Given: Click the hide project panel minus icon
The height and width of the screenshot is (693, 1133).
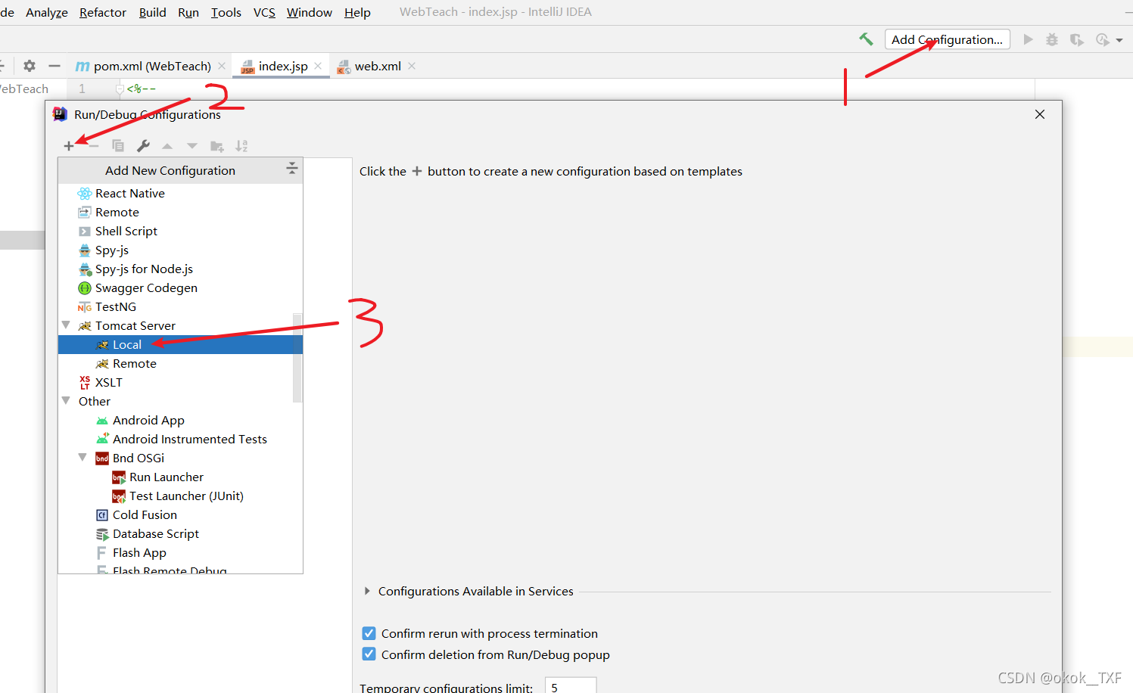Looking at the screenshot, I should (54, 66).
